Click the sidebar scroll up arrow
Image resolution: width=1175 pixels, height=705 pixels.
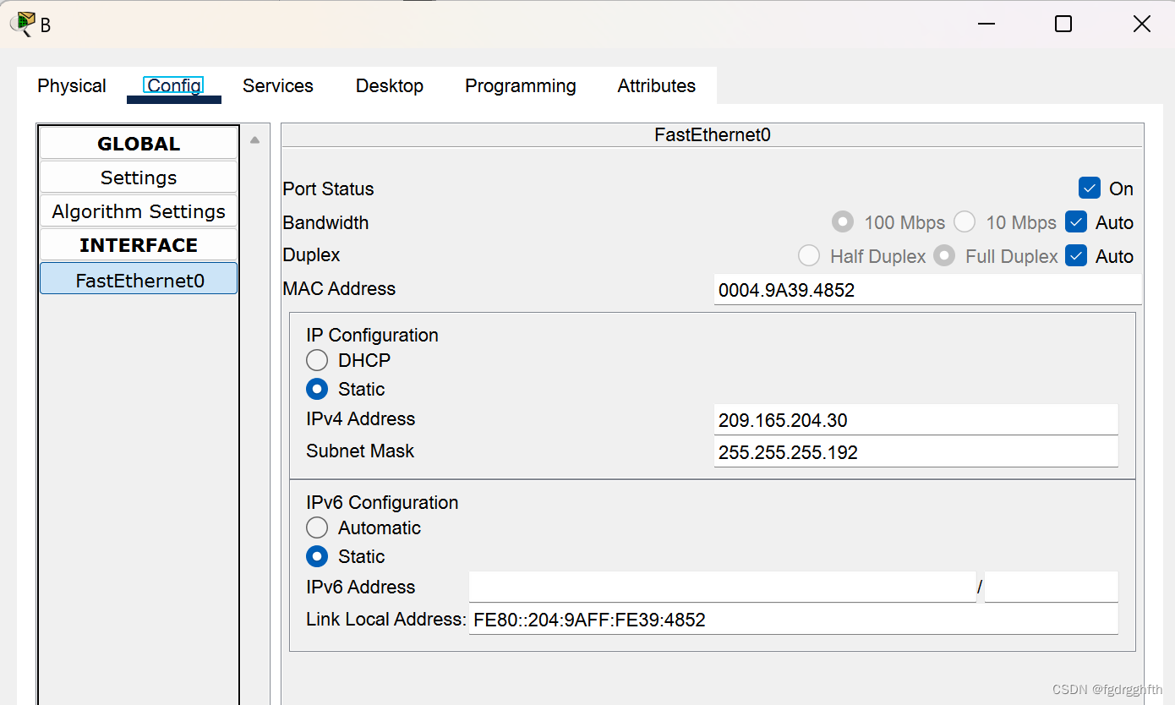pos(254,140)
